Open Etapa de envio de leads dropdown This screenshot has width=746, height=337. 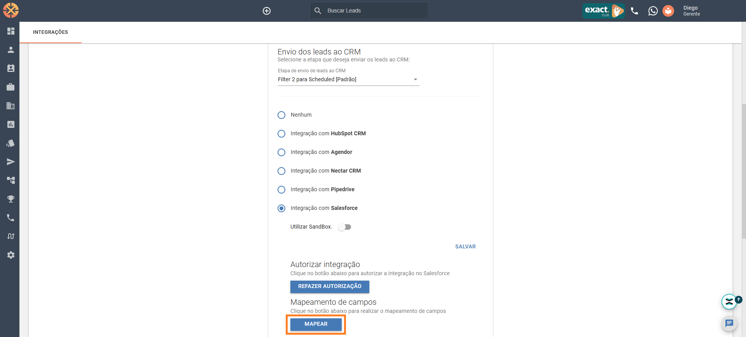348,79
